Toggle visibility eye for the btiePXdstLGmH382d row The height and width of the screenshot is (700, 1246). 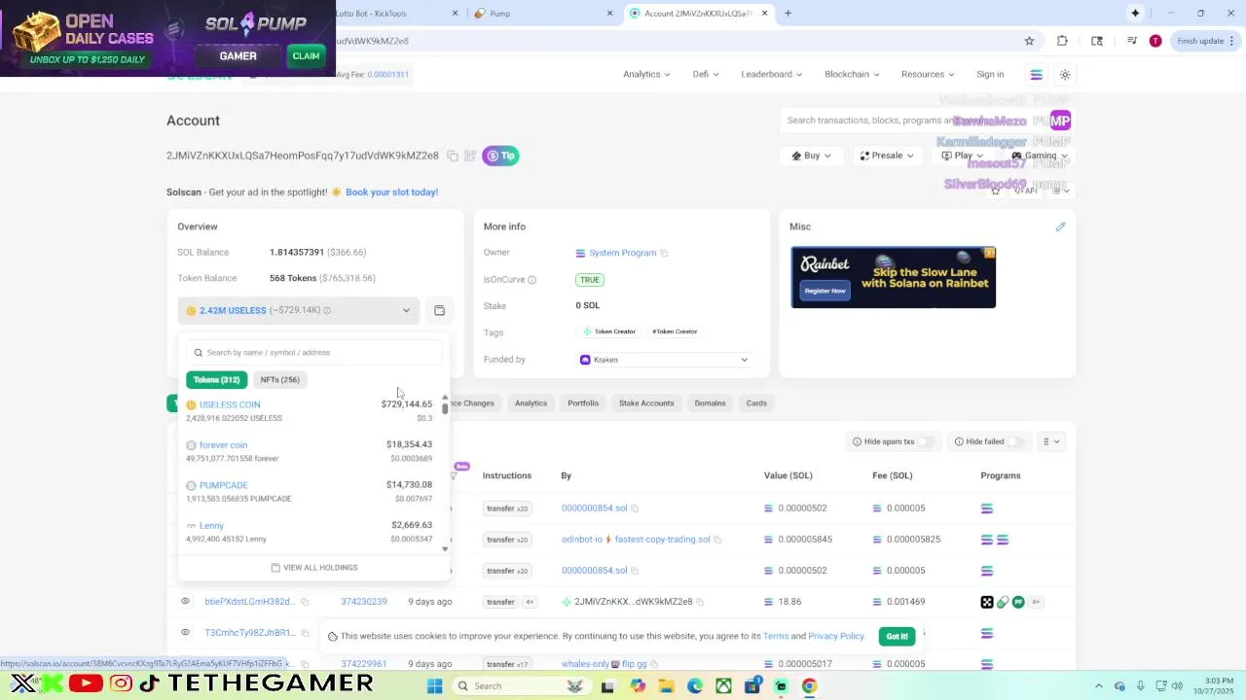point(185,602)
